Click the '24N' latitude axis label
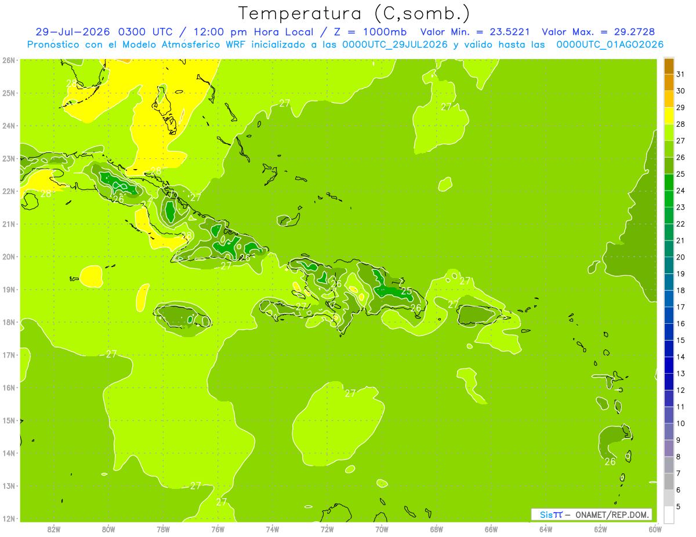Viewport: 696px width, 537px height. [x=9, y=126]
